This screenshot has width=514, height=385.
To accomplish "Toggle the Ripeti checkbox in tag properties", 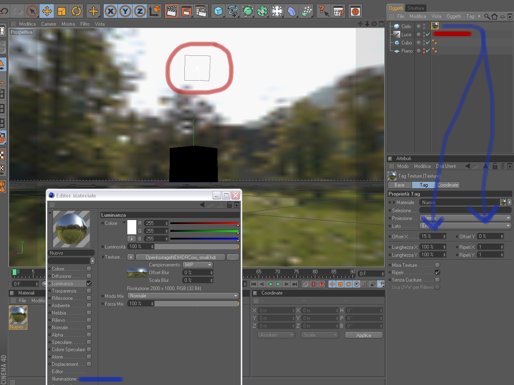I will coord(437,273).
